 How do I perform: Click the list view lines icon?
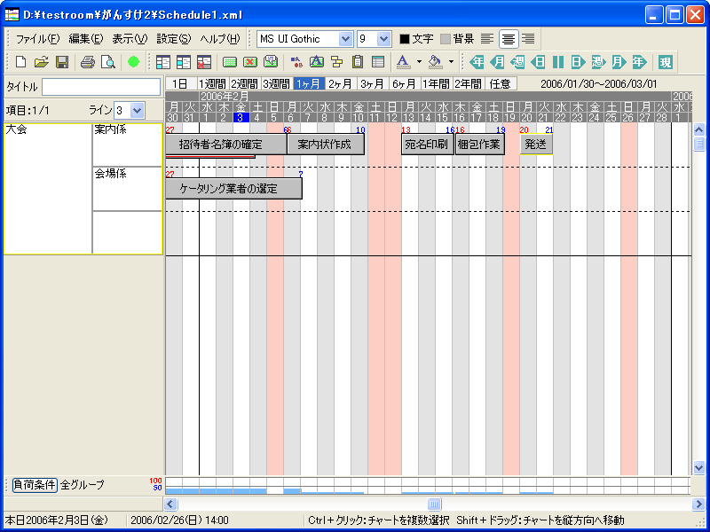pos(378,62)
